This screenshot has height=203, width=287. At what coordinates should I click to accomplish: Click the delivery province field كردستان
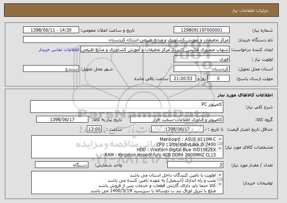click(202, 69)
